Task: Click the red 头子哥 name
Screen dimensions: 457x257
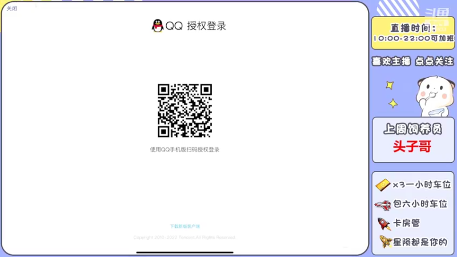Action: (412, 146)
